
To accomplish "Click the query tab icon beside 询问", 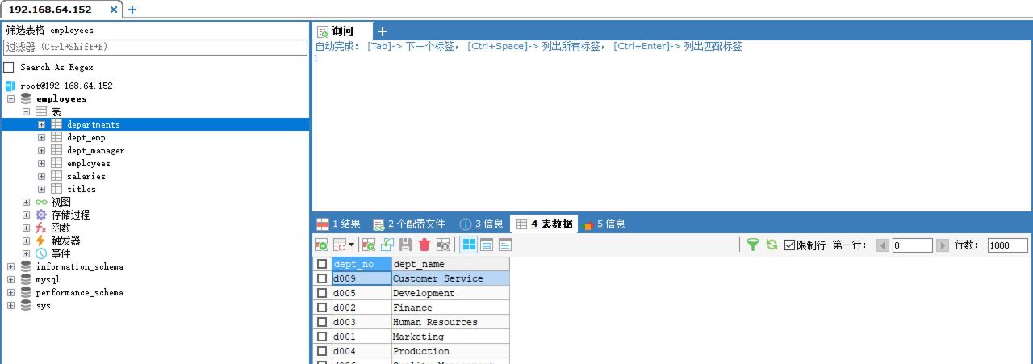I will pyautogui.click(x=323, y=31).
